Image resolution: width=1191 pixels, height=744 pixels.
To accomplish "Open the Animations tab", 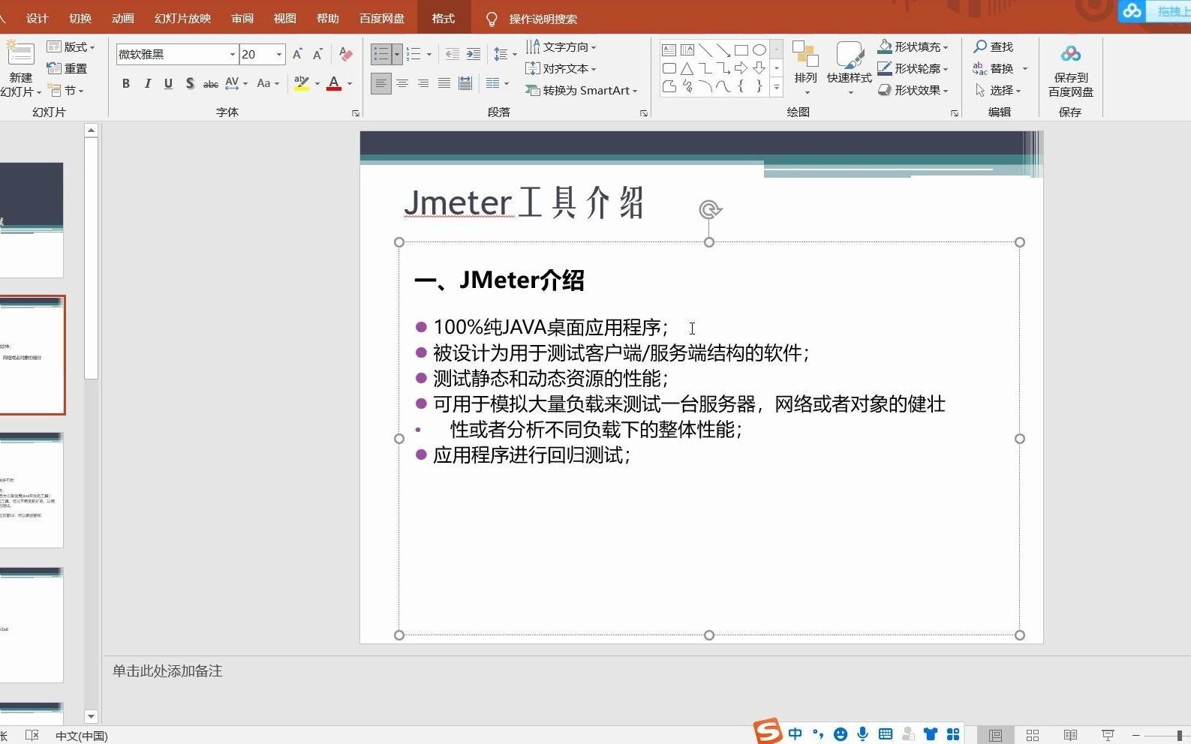I will click(123, 18).
